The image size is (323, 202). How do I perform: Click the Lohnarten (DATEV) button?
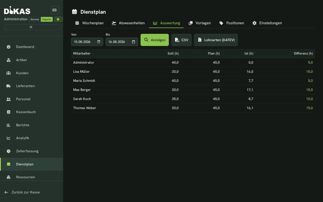216,40
